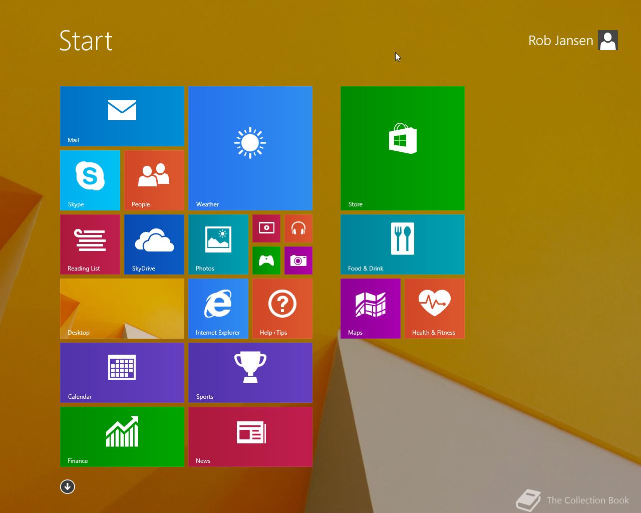The image size is (641, 513).
Task: Open the Mail tile
Action: pos(122,116)
